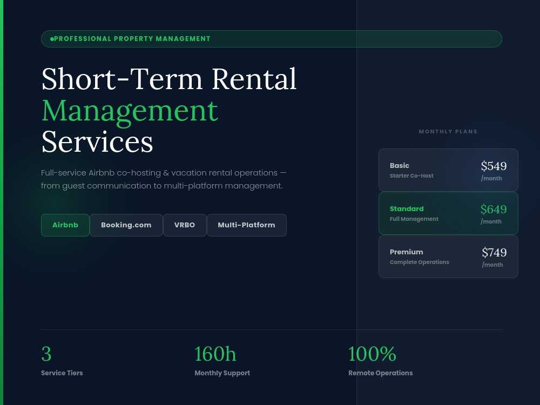Click the '3' Service Tiers statistic
This screenshot has height=405, width=540.
point(62,361)
